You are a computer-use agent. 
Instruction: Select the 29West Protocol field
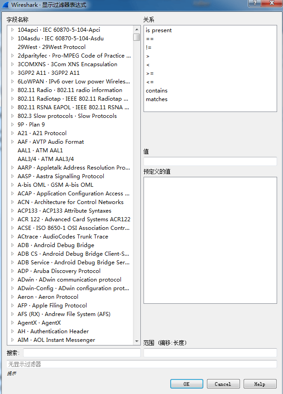[52, 47]
